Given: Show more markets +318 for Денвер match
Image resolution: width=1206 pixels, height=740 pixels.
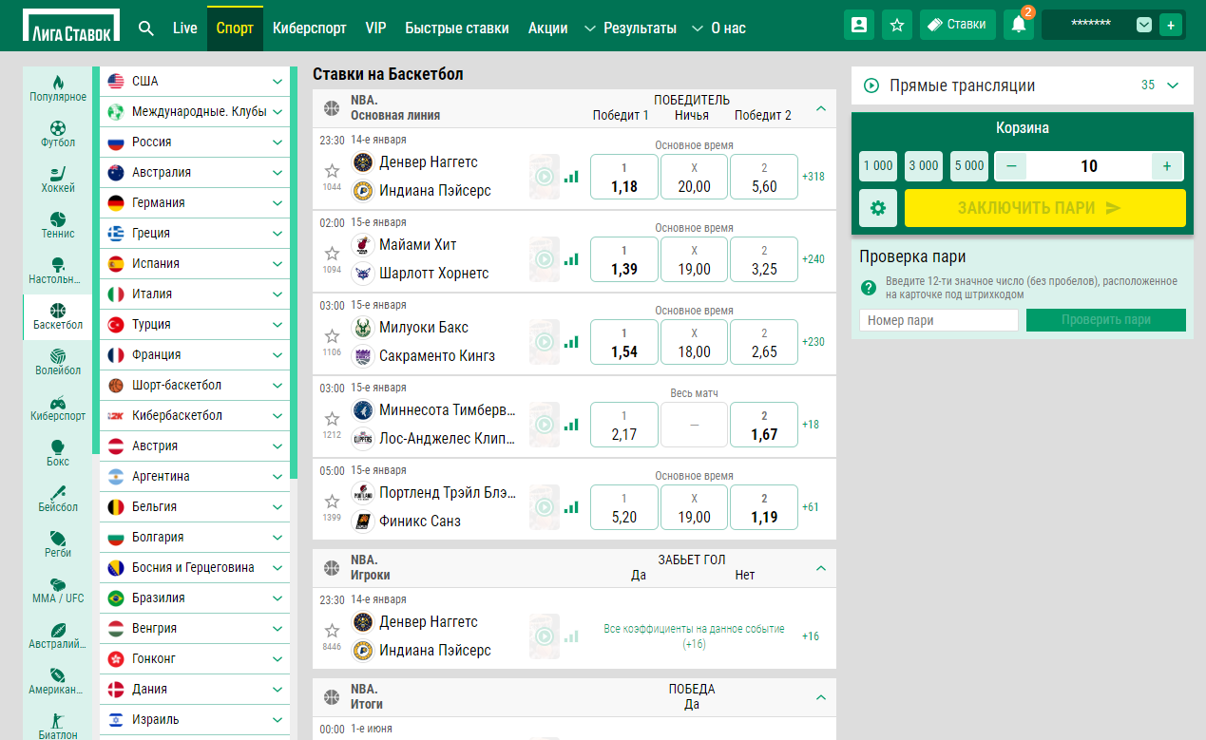Looking at the screenshot, I should [813, 177].
